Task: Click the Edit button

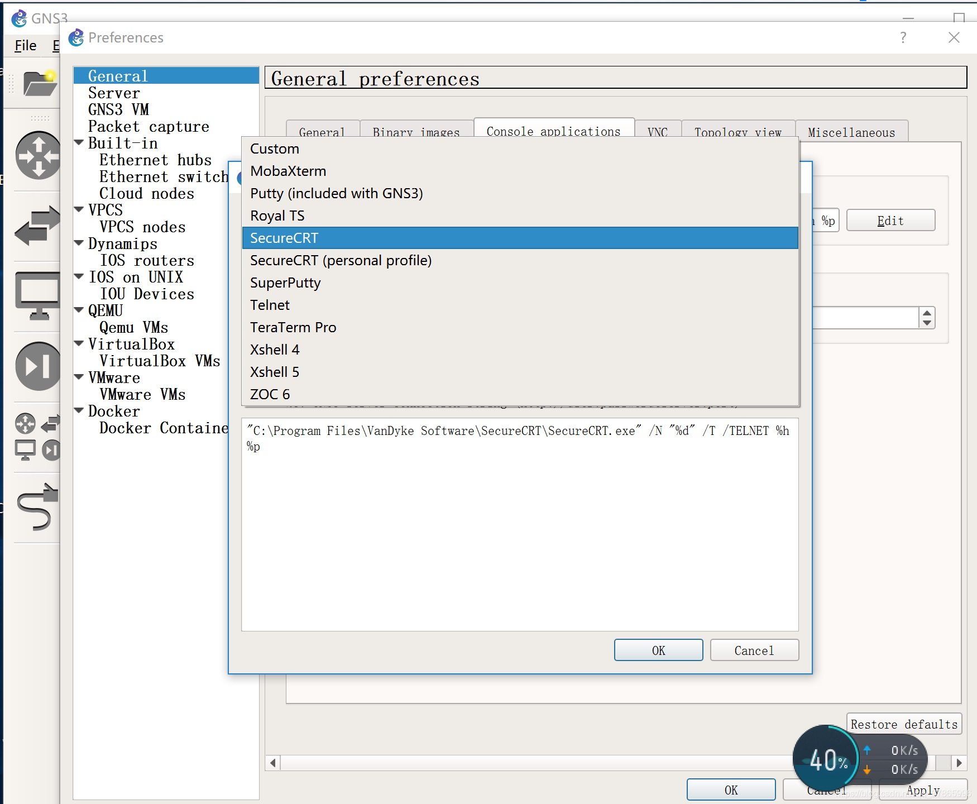Action: pos(890,220)
